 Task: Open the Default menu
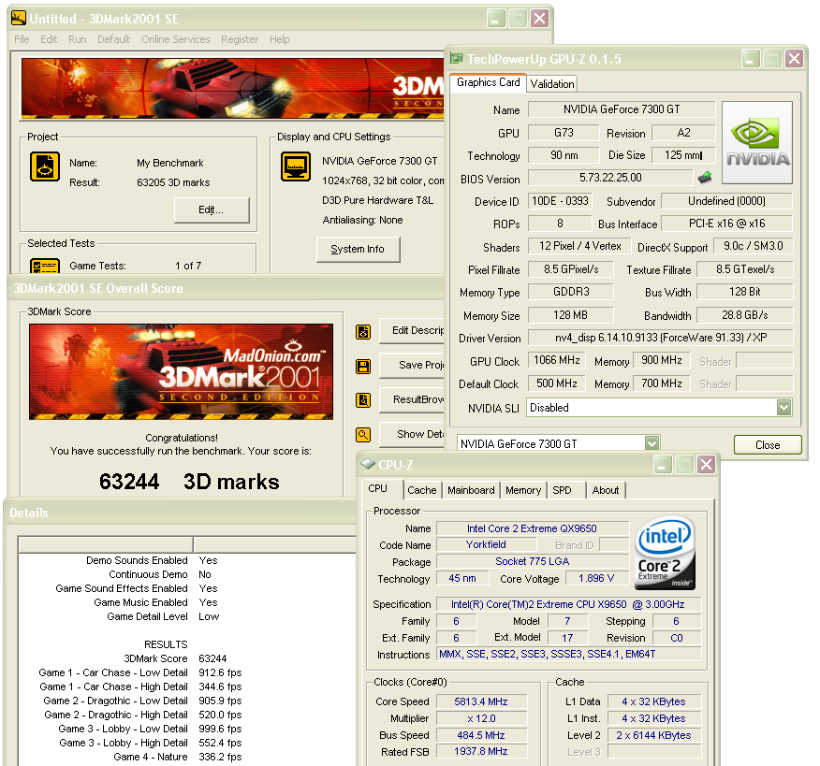pos(113,39)
